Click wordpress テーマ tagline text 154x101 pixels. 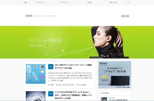coord(46,16)
